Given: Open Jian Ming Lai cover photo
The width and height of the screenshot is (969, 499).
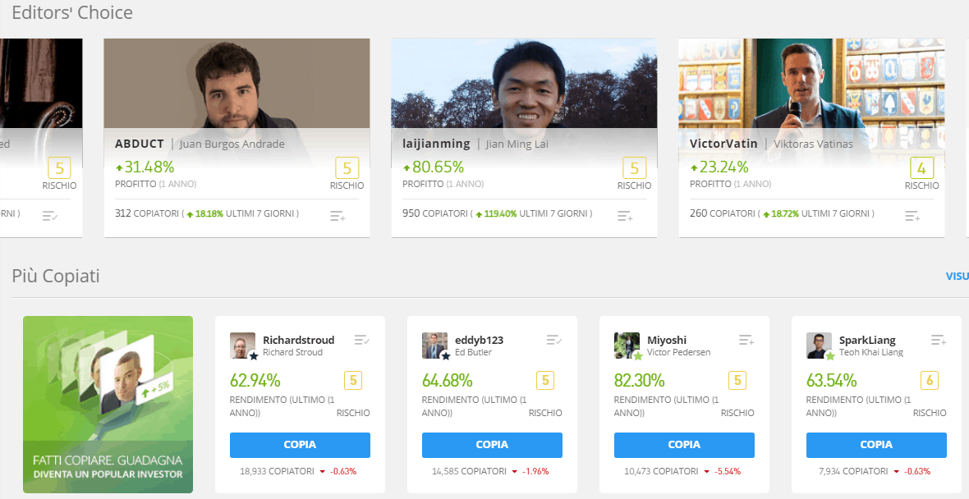Looking at the screenshot, I should click(524, 84).
